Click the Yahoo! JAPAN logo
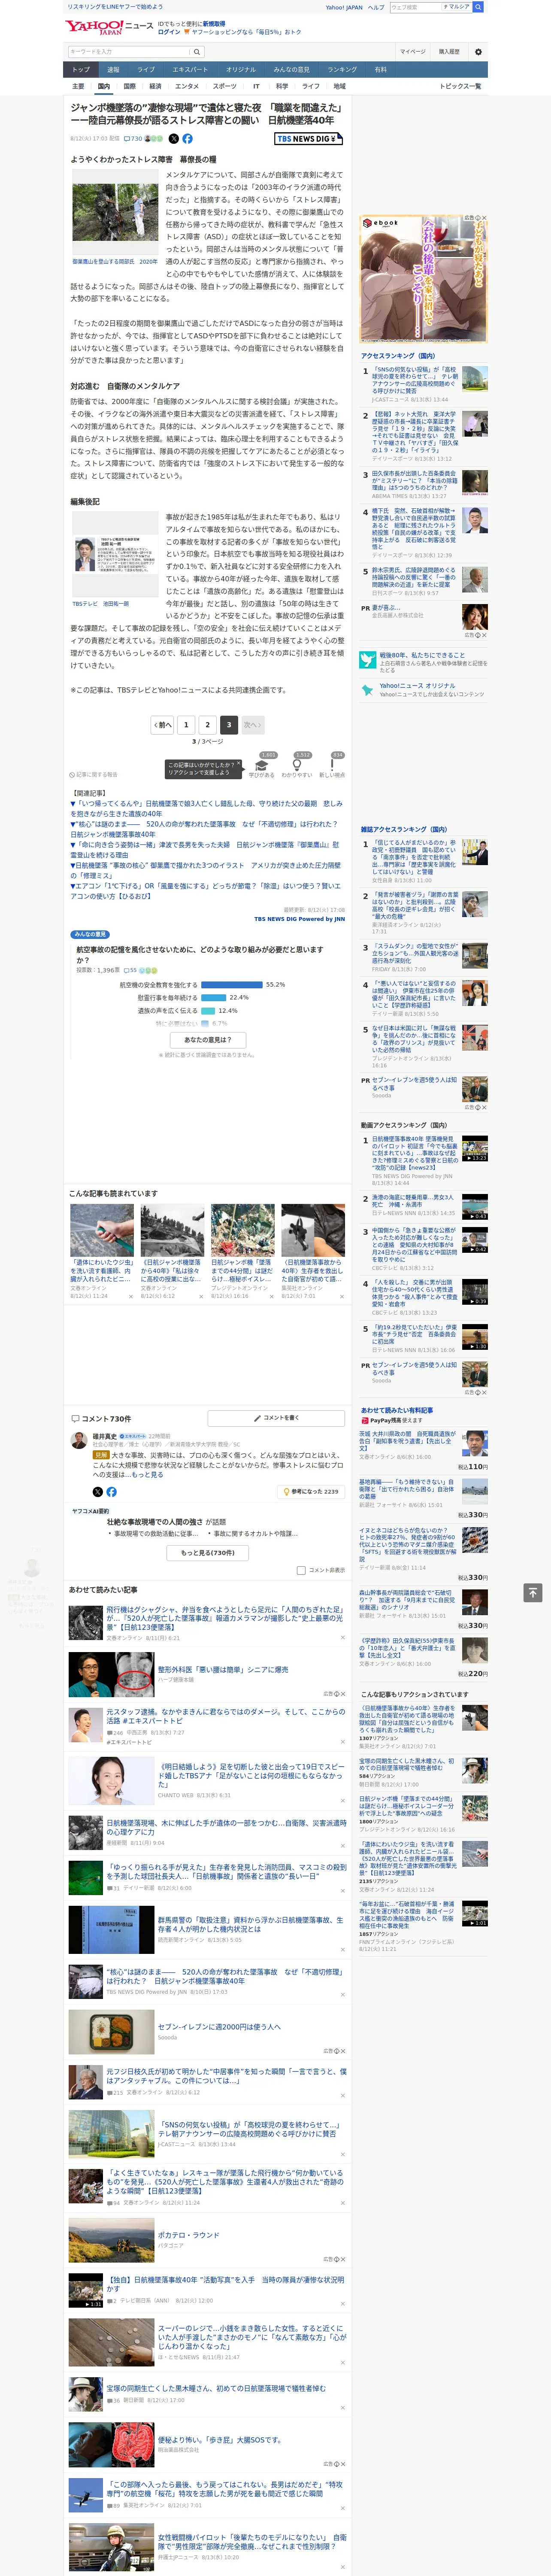 click(95, 27)
